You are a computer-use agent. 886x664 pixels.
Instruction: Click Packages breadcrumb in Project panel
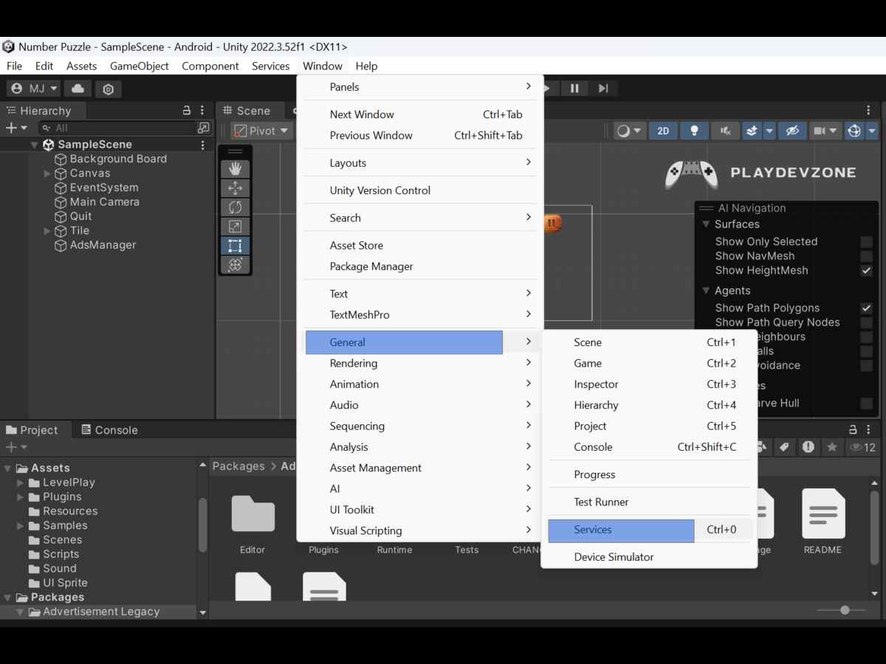238,466
